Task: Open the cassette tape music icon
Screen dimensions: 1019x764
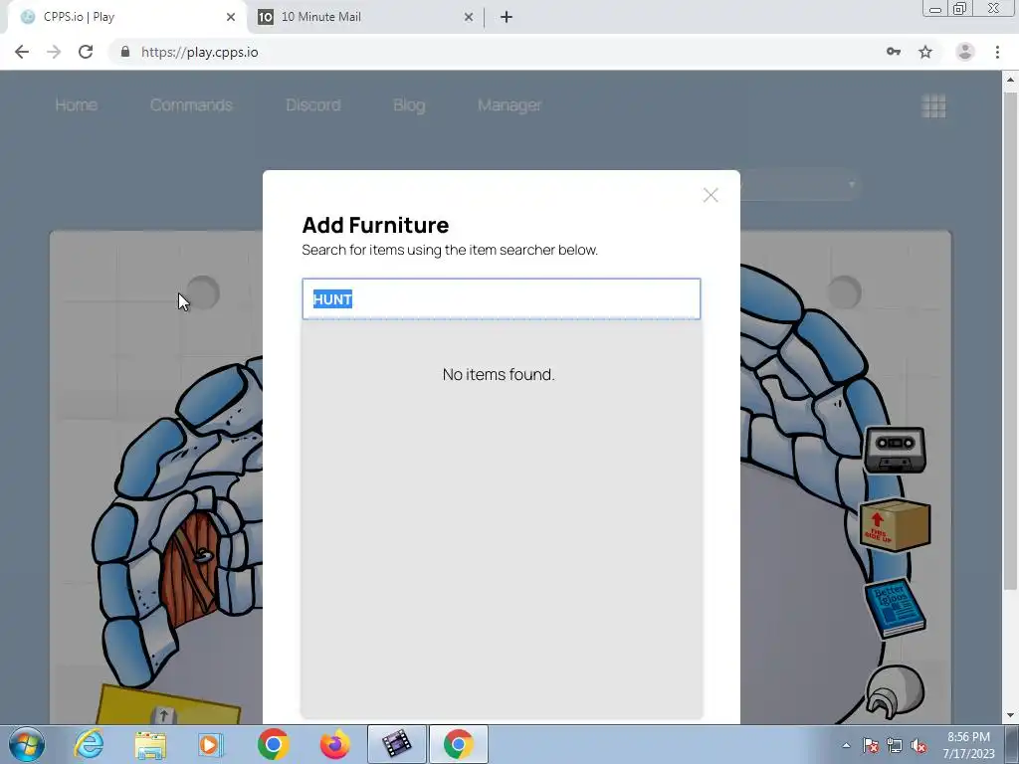Action: [x=895, y=449]
